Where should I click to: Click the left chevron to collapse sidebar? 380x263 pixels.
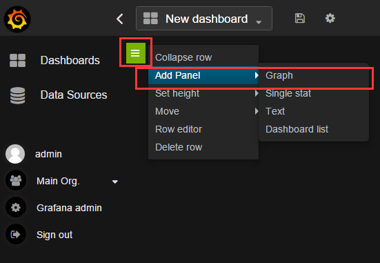(x=120, y=19)
